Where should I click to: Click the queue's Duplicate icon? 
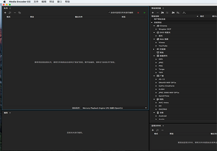pyautogui.click(x=19, y=13)
